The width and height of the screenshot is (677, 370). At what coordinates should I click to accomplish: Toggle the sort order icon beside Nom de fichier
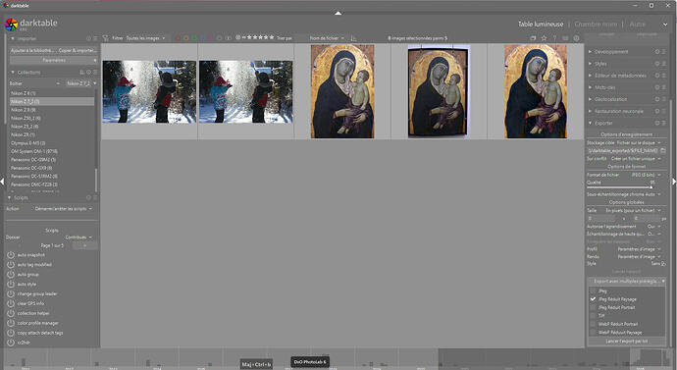[x=353, y=38]
